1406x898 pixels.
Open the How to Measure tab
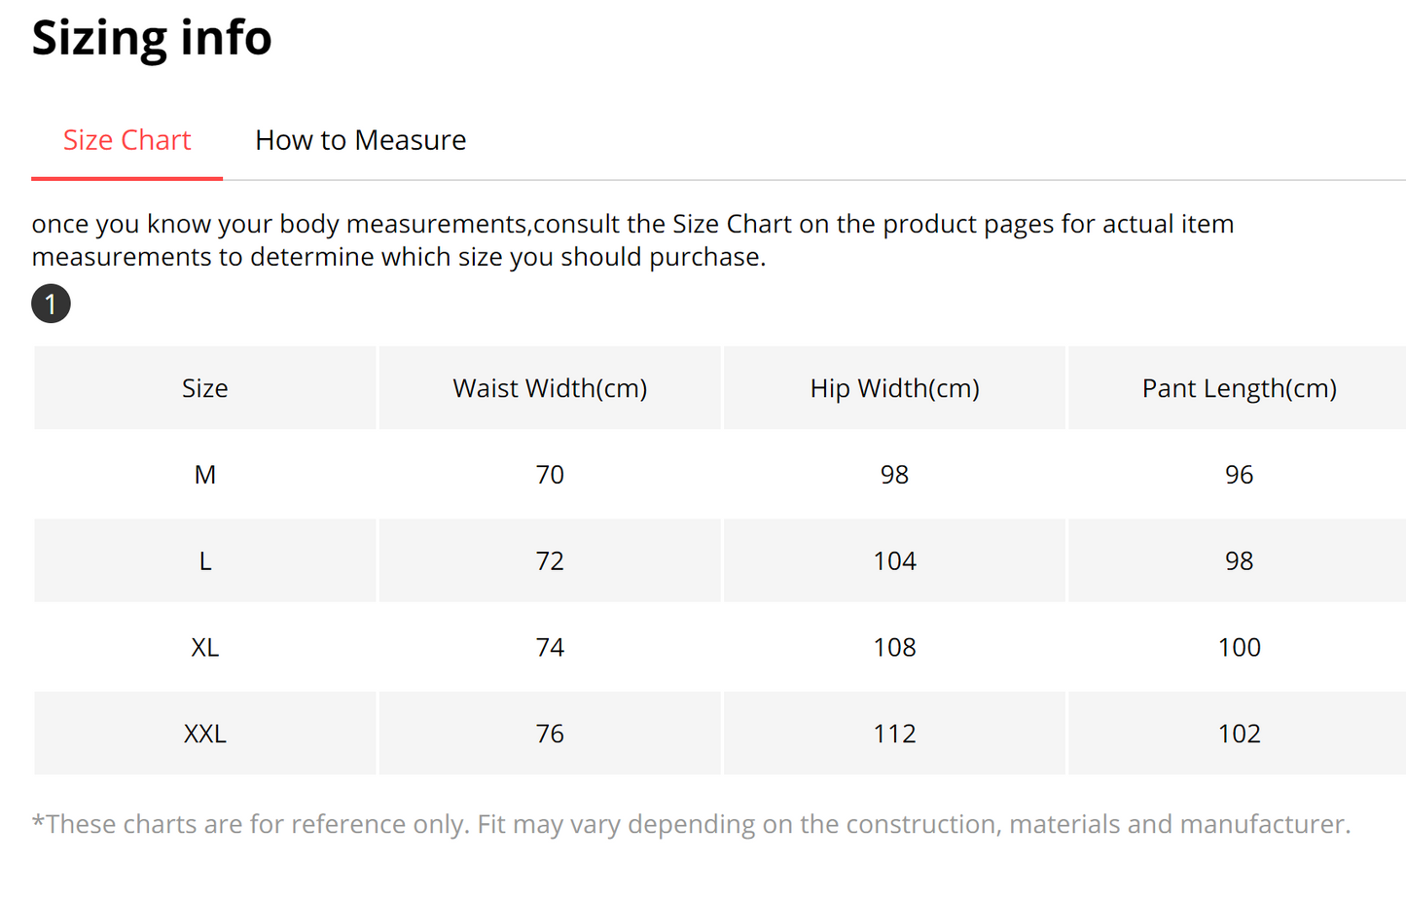[360, 141]
